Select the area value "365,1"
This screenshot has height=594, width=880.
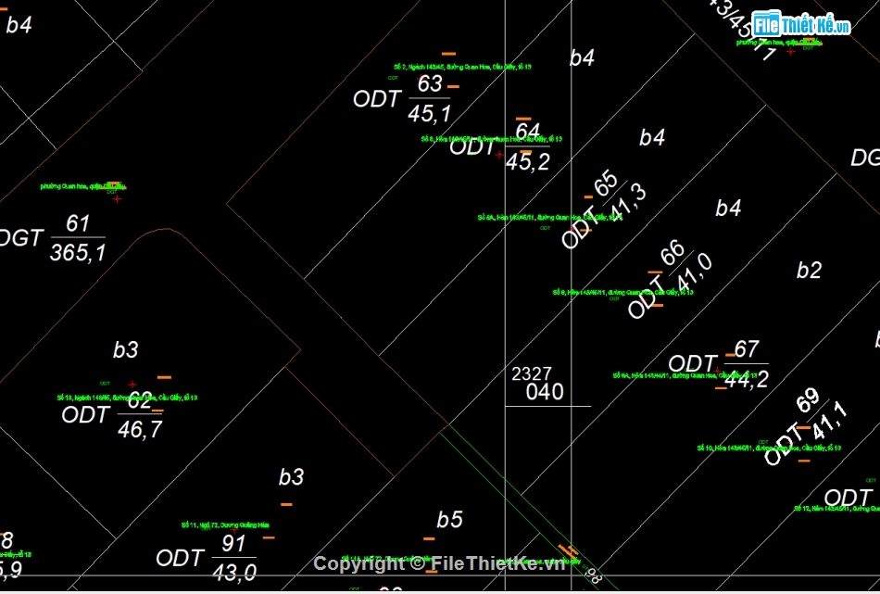click(78, 254)
